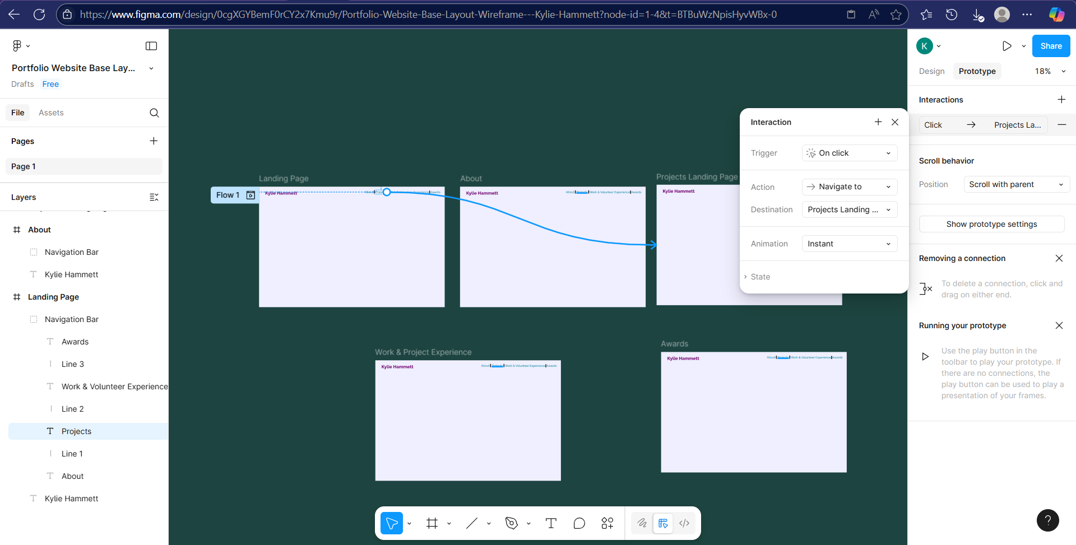The width and height of the screenshot is (1076, 545).
Task: Refresh the browser page
Action: 39,15
